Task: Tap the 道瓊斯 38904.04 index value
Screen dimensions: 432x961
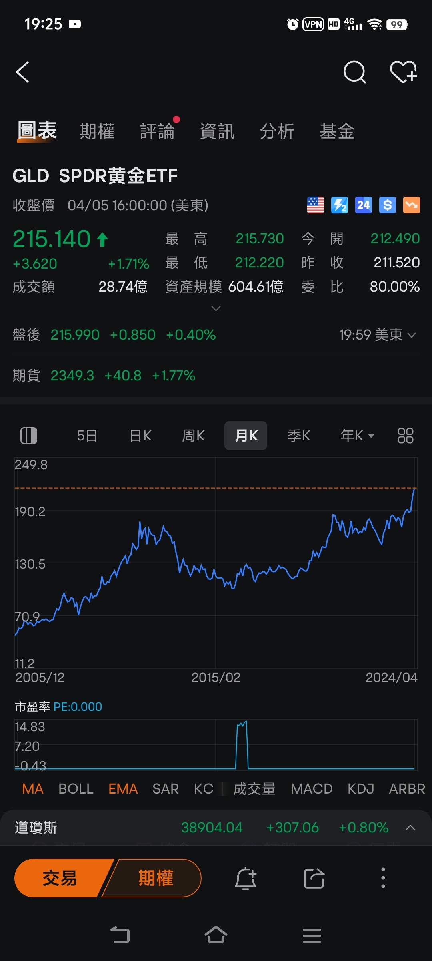Action: coord(212,828)
